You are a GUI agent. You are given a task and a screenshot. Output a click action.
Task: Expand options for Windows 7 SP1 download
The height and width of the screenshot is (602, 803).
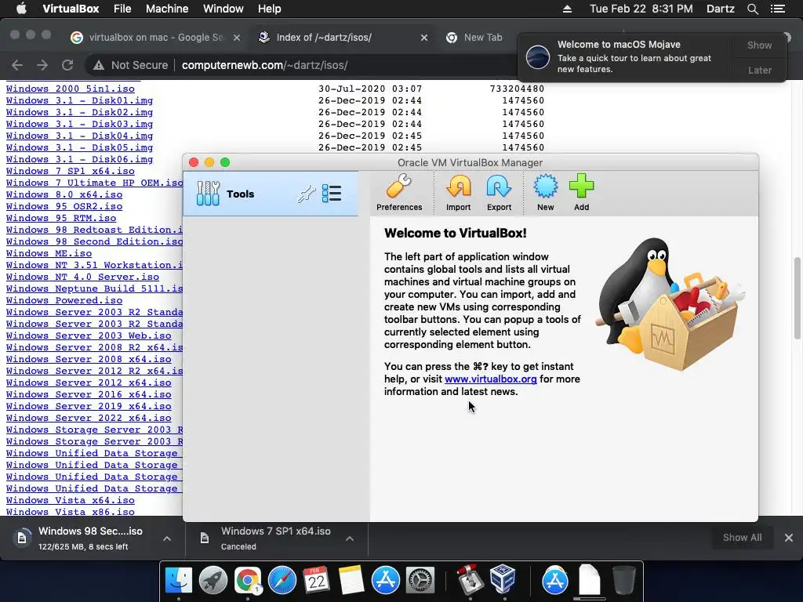point(350,539)
